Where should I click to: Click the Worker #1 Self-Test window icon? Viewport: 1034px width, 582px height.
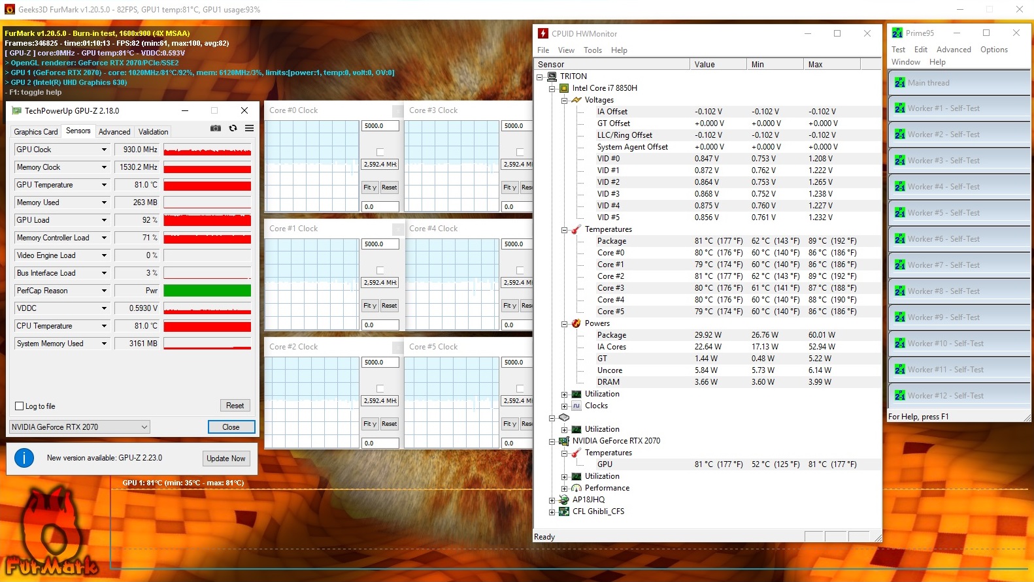point(899,108)
